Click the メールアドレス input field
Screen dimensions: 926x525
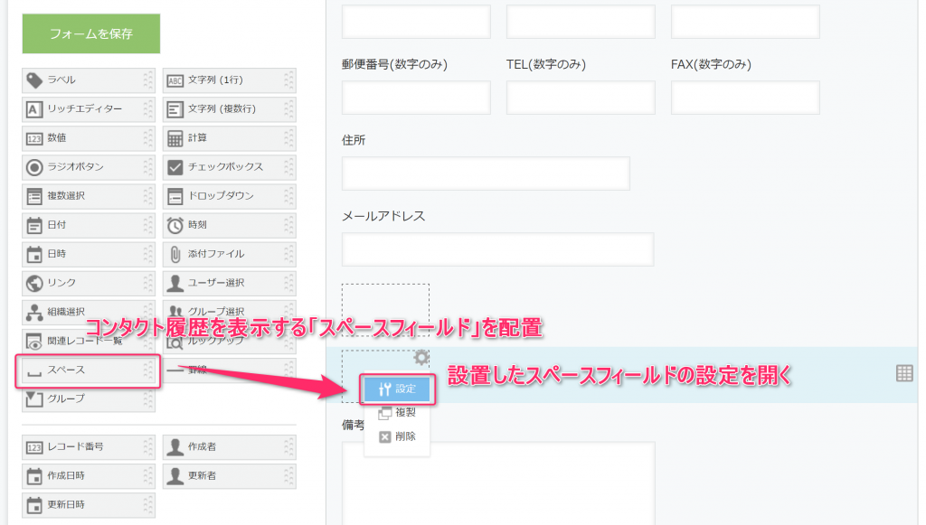click(497, 248)
